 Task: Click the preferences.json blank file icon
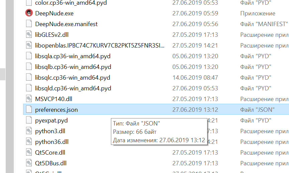[x=29, y=109]
